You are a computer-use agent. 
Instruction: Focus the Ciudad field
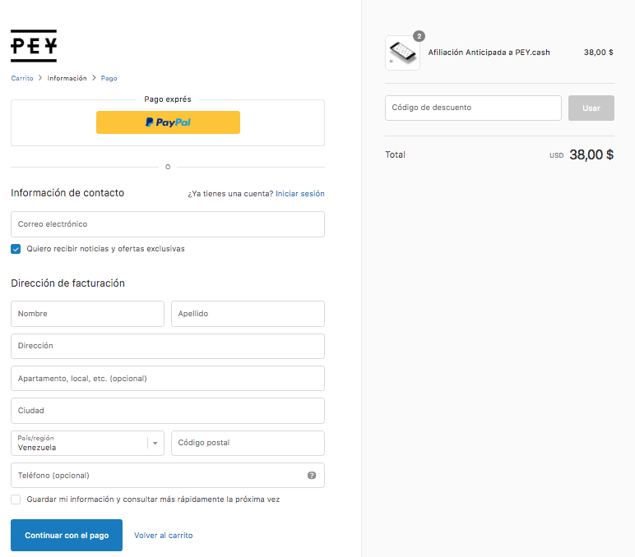(x=168, y=411)
